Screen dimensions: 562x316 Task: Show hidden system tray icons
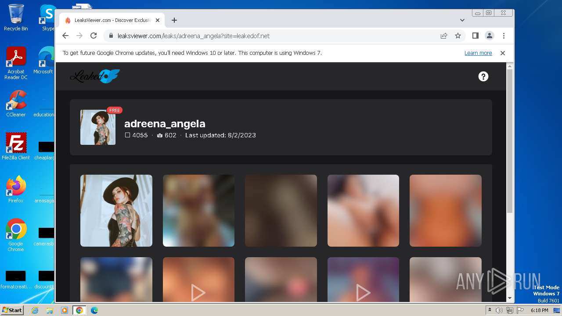490,310
